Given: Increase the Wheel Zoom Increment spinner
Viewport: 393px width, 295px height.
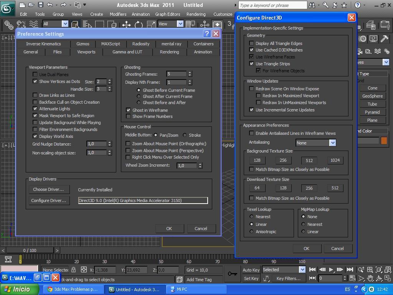Looking at the screenshot, I should [x=200, y=164].
